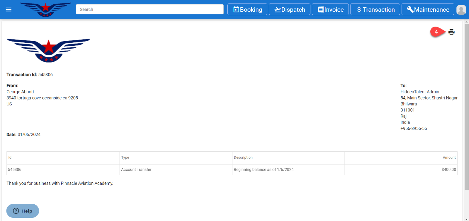The height and width of the screenshot is (221, 469).
Task: Open the user profile avatar
Action: (461, 10)
